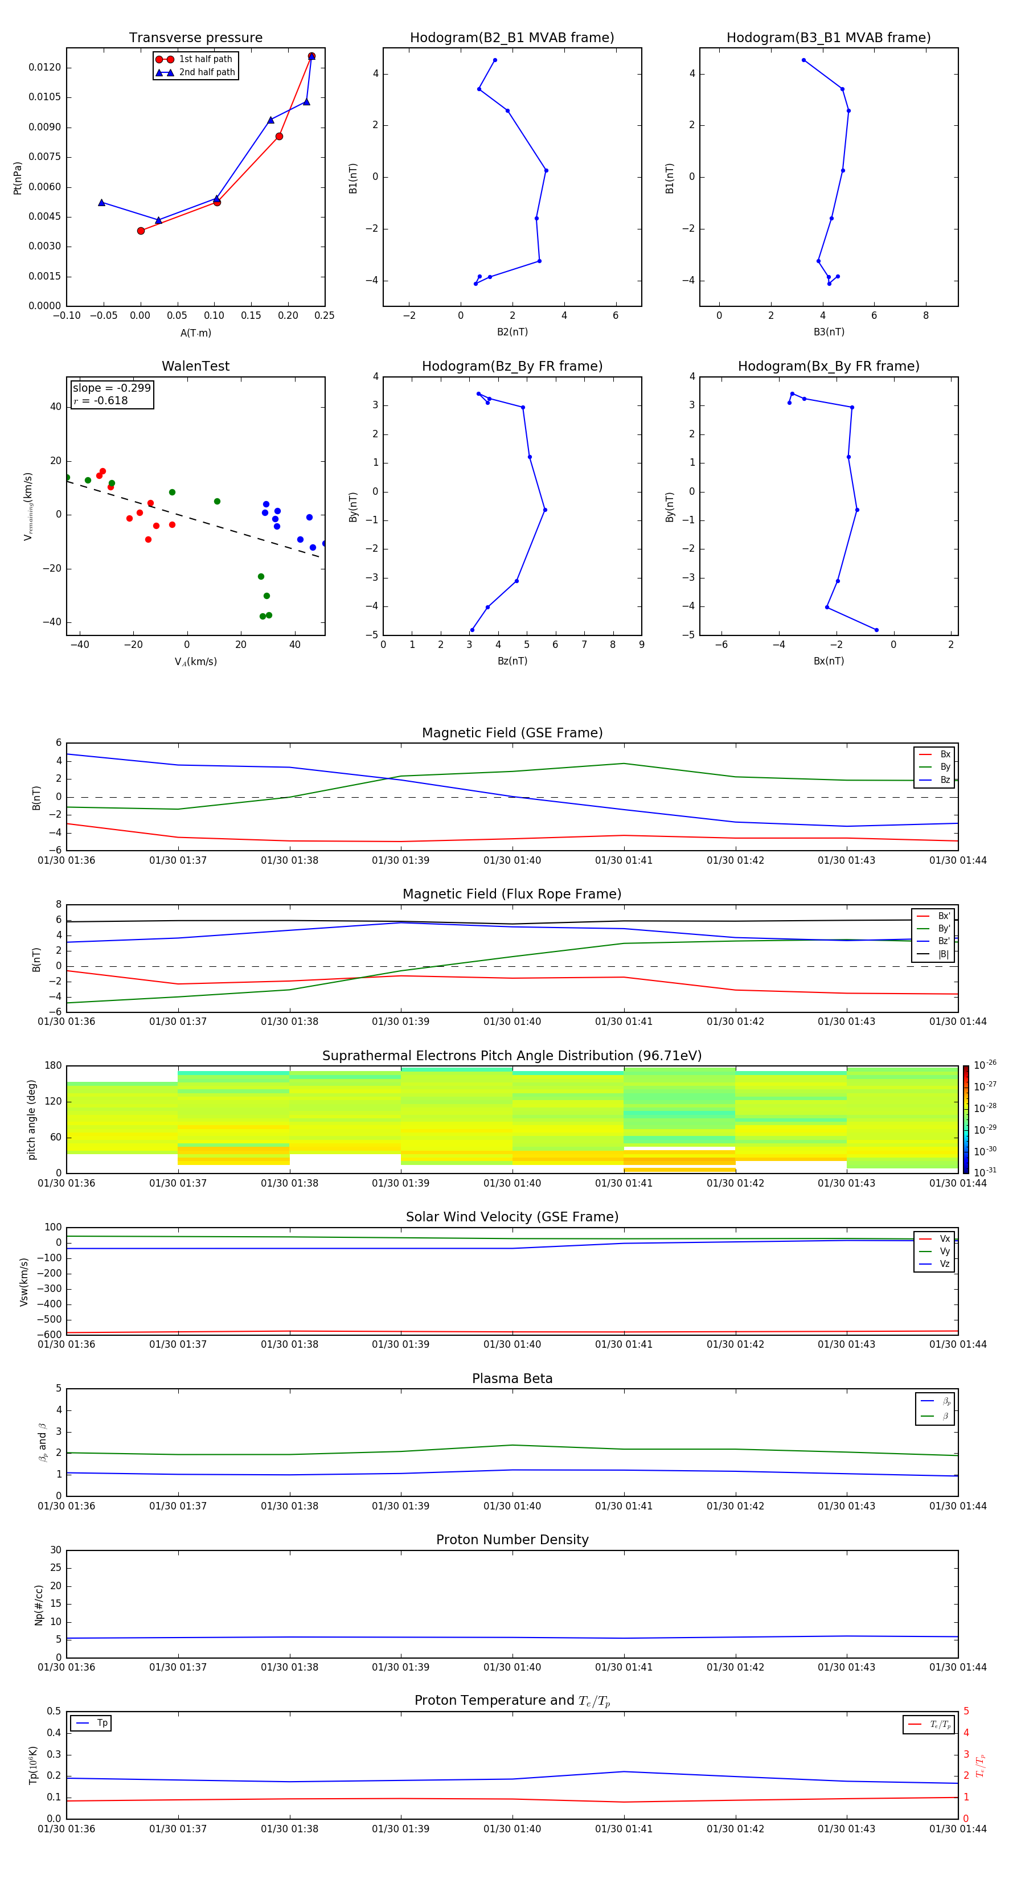Click the 'Hodogram(Bz_By FR frame)' title
The width and height of the screenshot is (1025, 1879).
pos(512,366)
